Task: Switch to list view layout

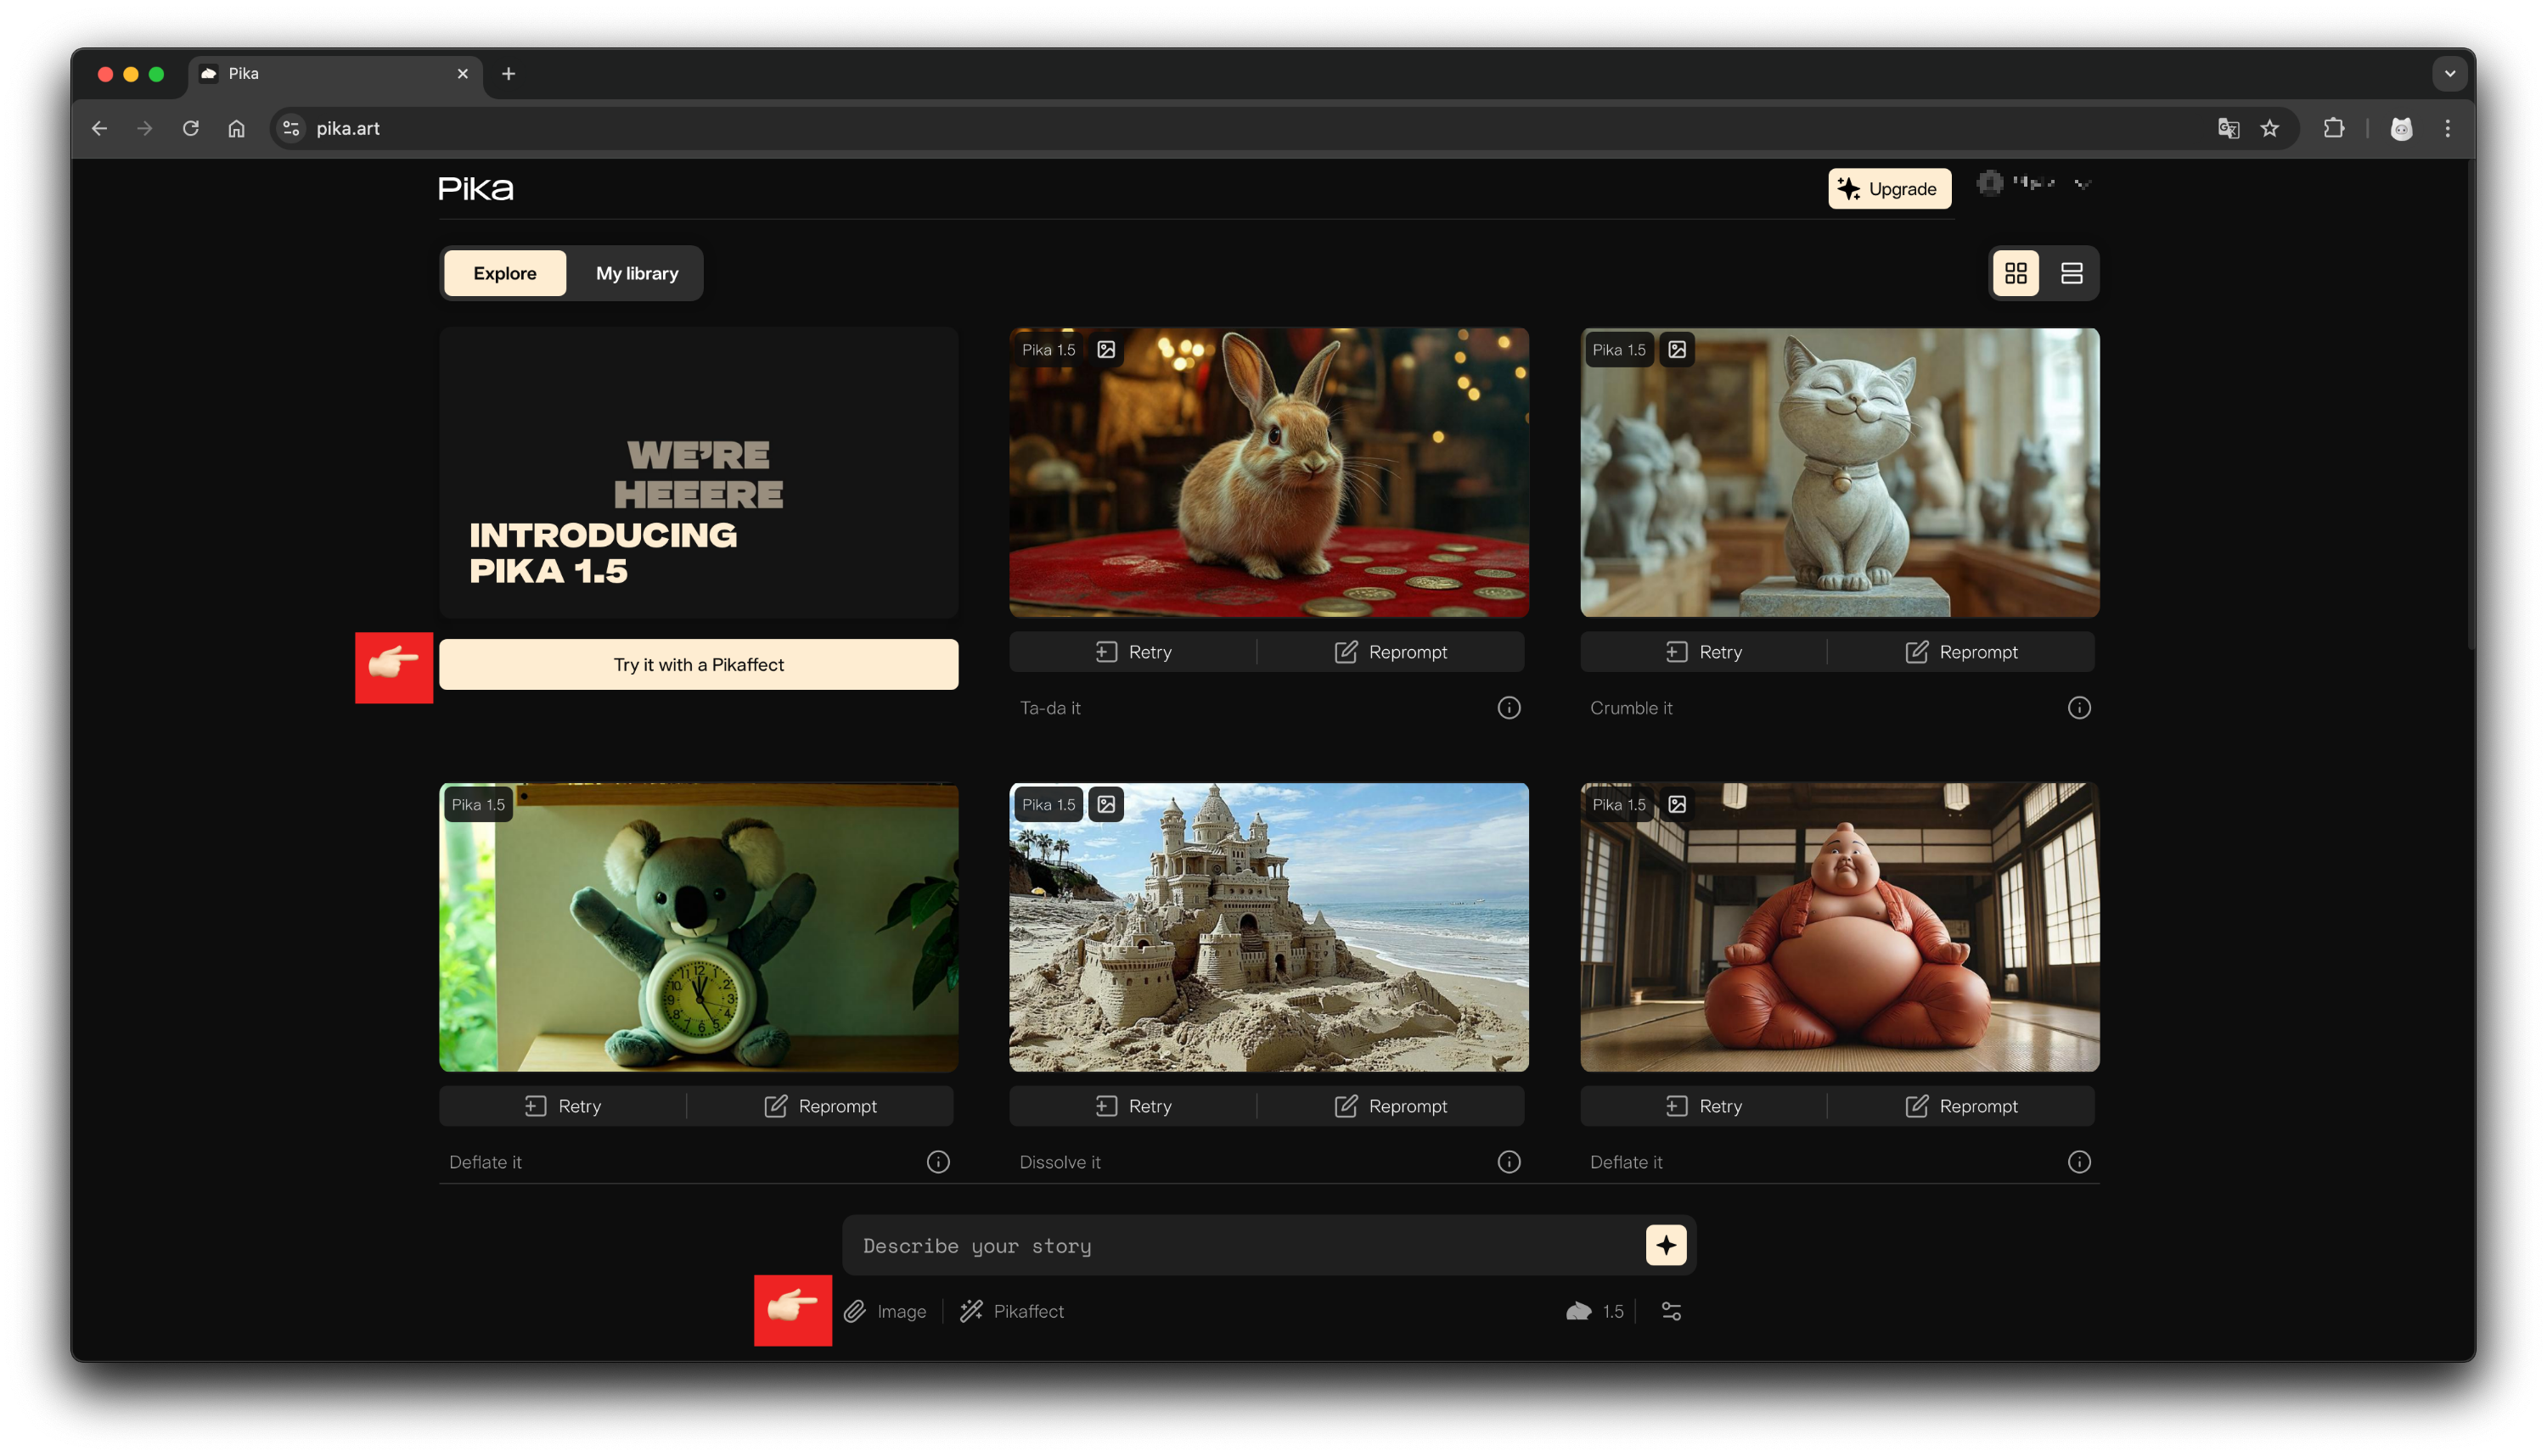Action: click(2071, 273)
